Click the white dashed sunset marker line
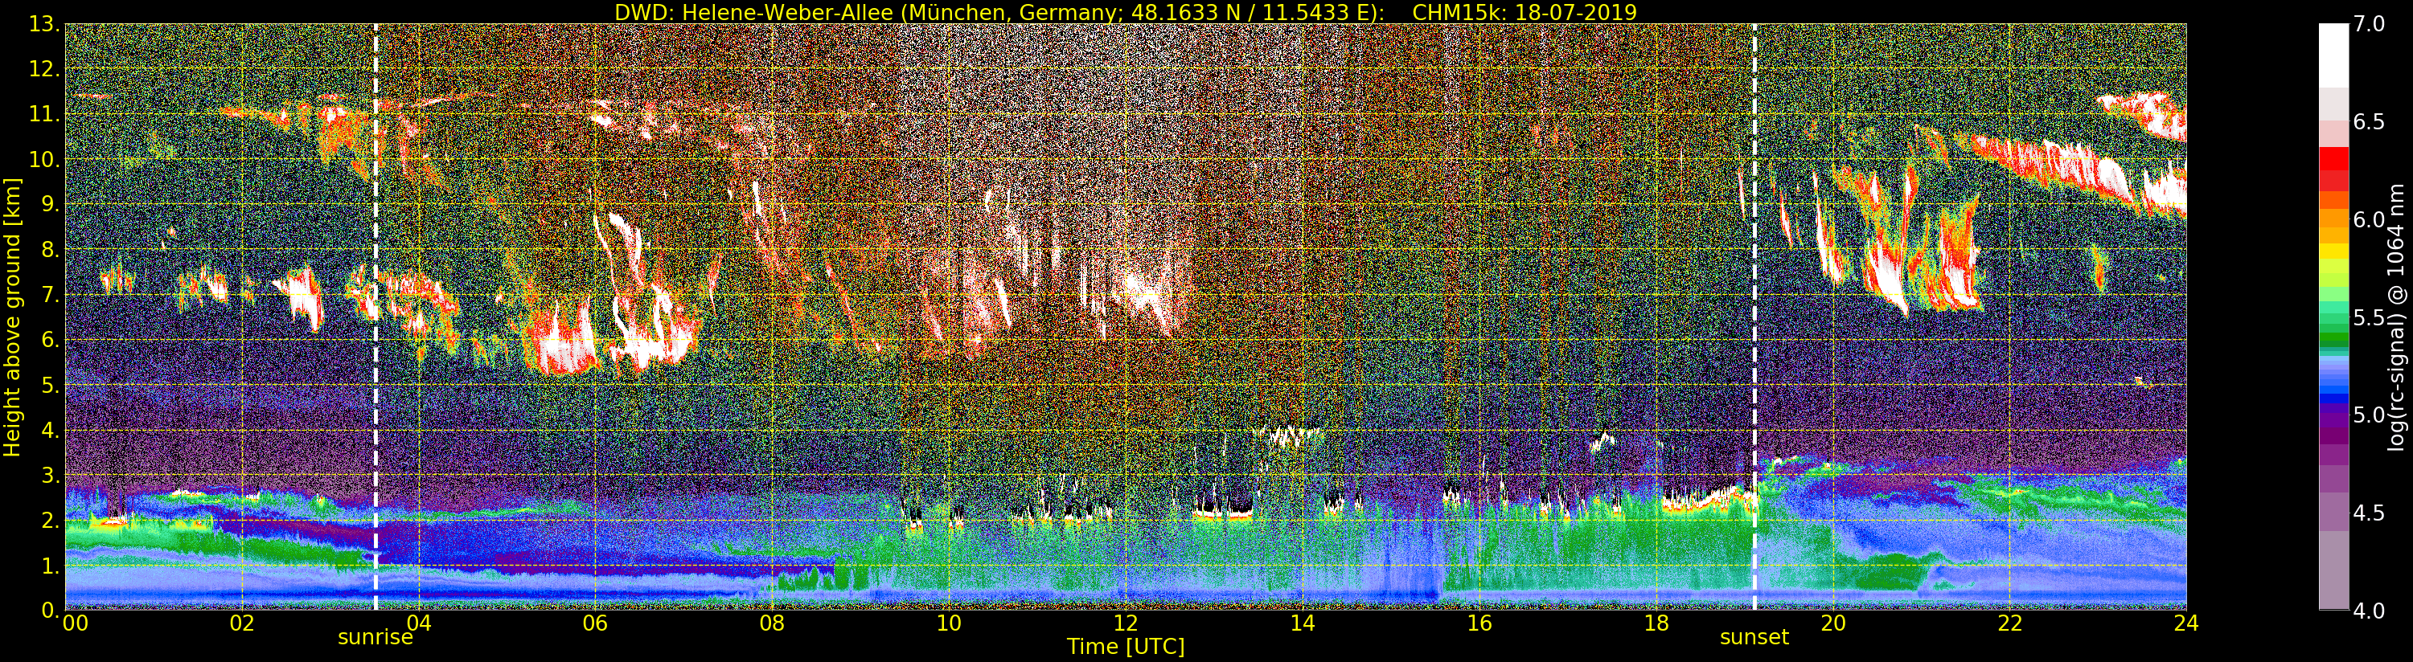2413x662 pixels. (x=1754, y=317)
